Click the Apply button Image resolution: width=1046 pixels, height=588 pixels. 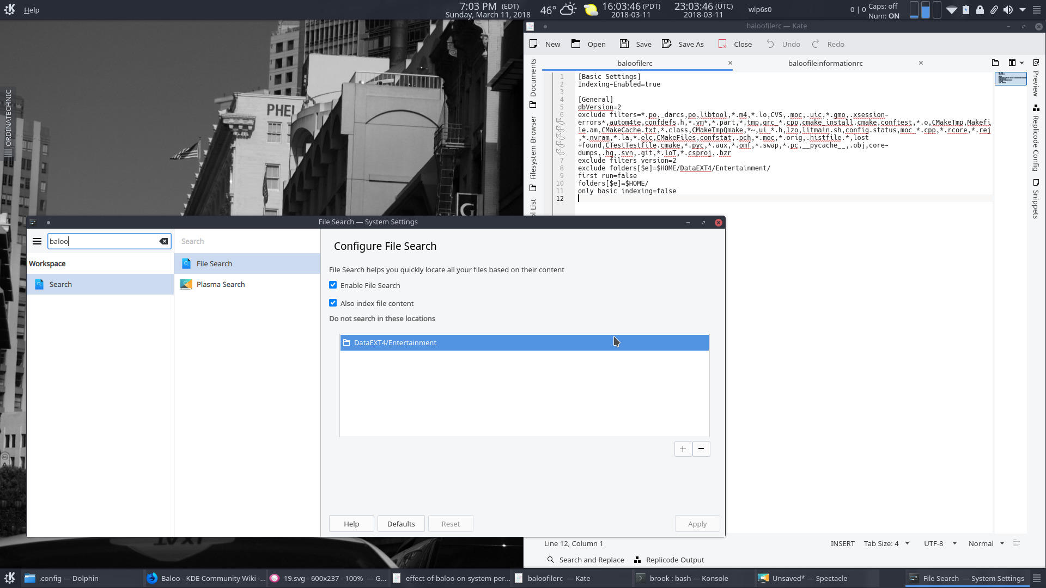click(x=697, y=524)
